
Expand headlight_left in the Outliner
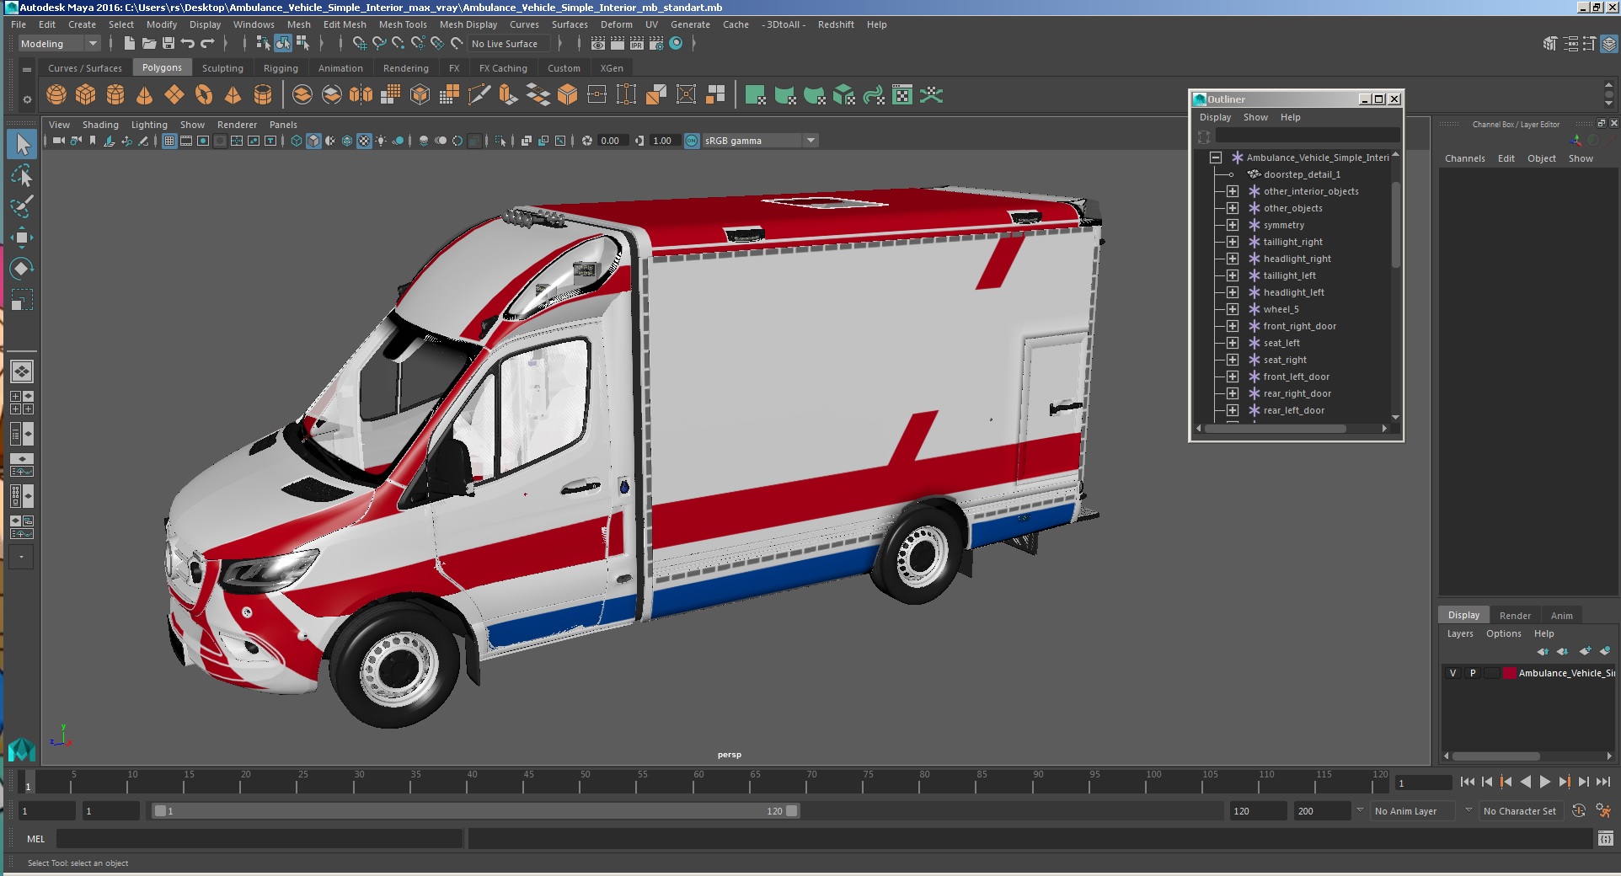coord(1233,292)
